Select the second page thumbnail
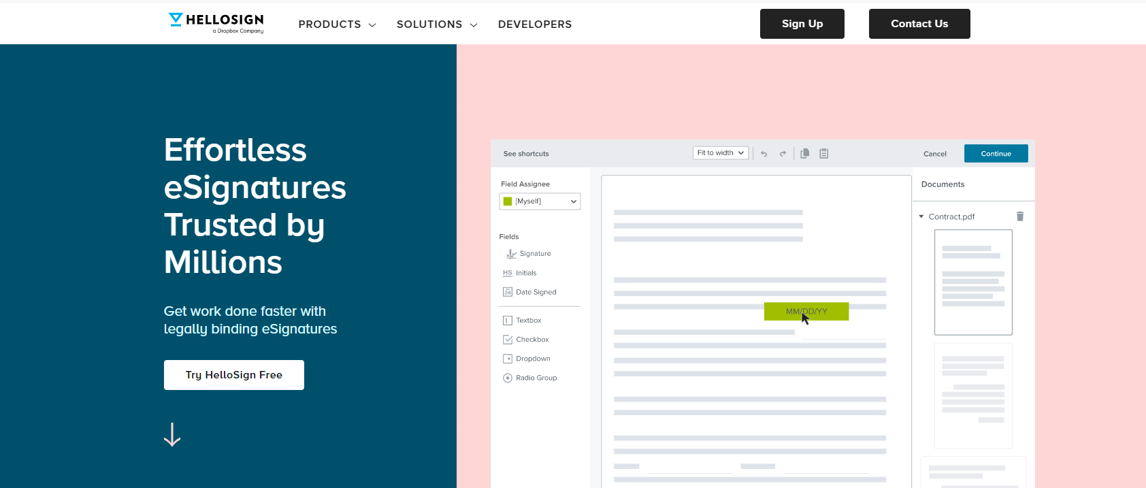 point(973,395)
